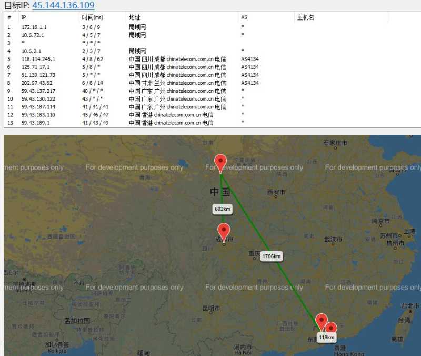Screen dimensions: 421x356
Task: Select hop 4 IP 10.6.2.1
Action: click(x=32, y=51)
